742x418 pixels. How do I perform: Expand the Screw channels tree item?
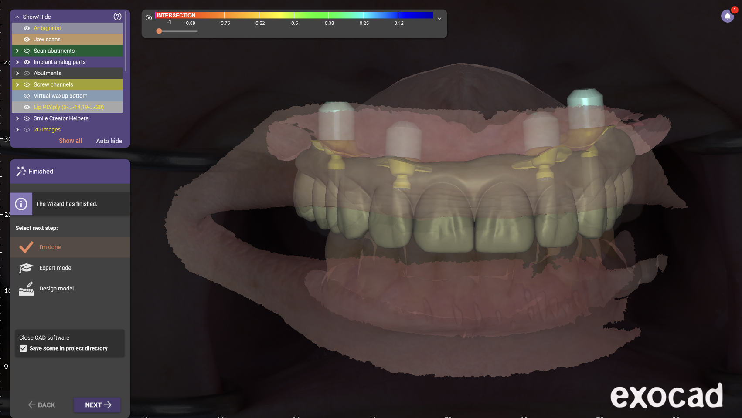[17, 85]
